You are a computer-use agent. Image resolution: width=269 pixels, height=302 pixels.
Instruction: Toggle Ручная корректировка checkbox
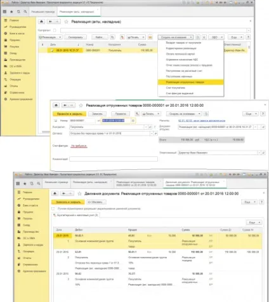(53, 209)
